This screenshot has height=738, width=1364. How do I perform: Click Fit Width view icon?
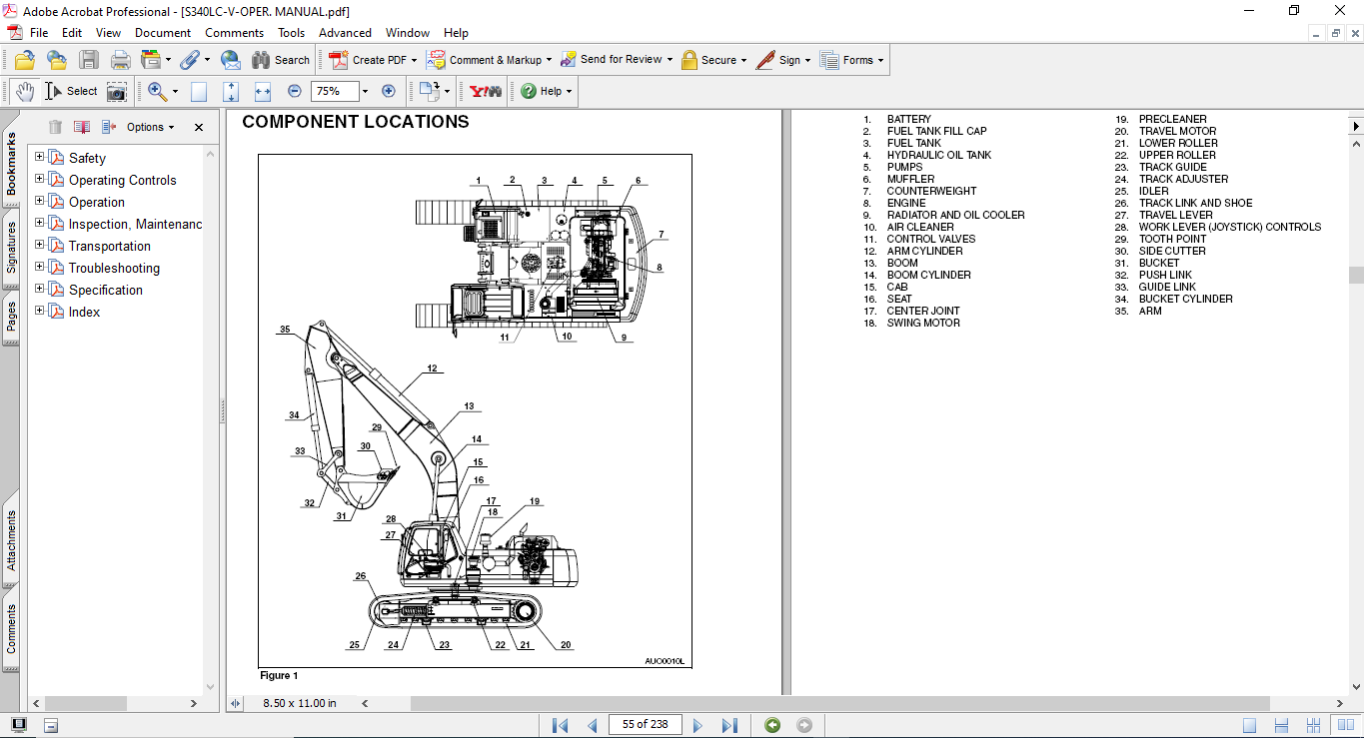[x=263, y=92]
